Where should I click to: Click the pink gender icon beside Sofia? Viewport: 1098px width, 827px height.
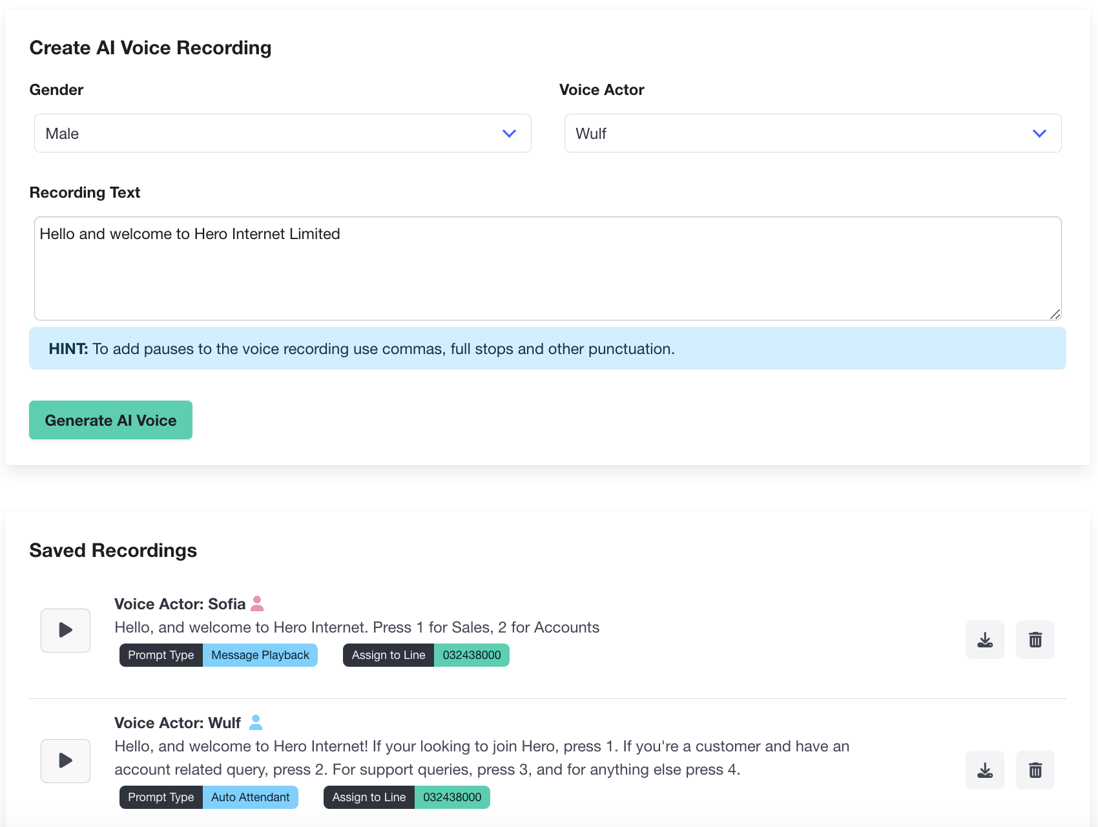(257, 603)
